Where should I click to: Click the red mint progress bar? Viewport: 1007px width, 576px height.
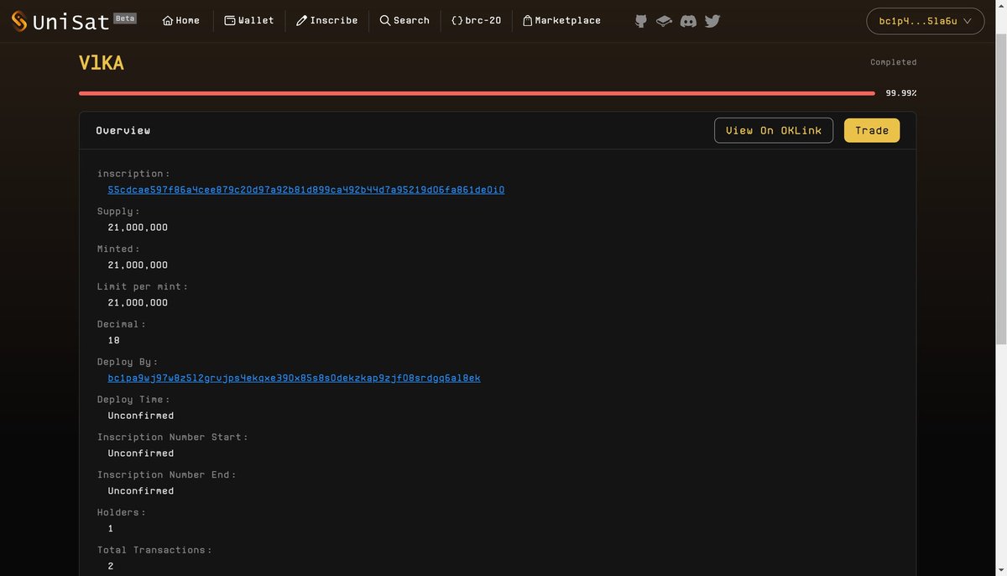477,93
